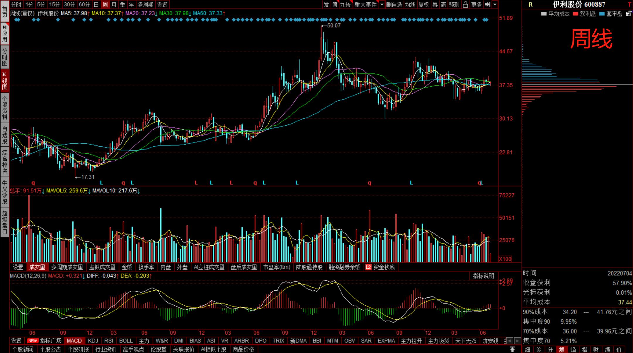The image size is (633, 353).
Task: Expand the dropdown arrow after 更多 toolbar
Action: 495,4
